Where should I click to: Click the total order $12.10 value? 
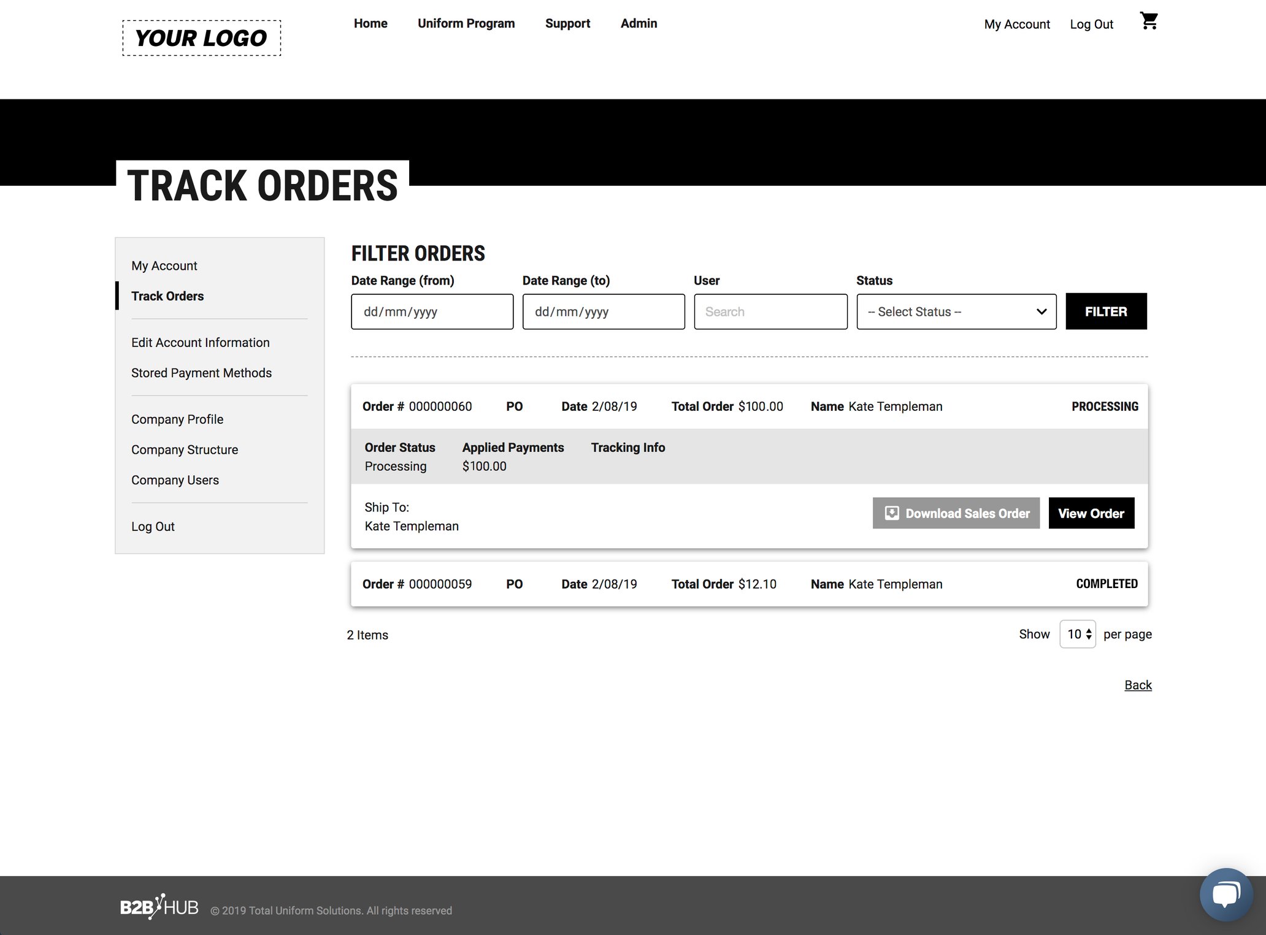(758, 584)
